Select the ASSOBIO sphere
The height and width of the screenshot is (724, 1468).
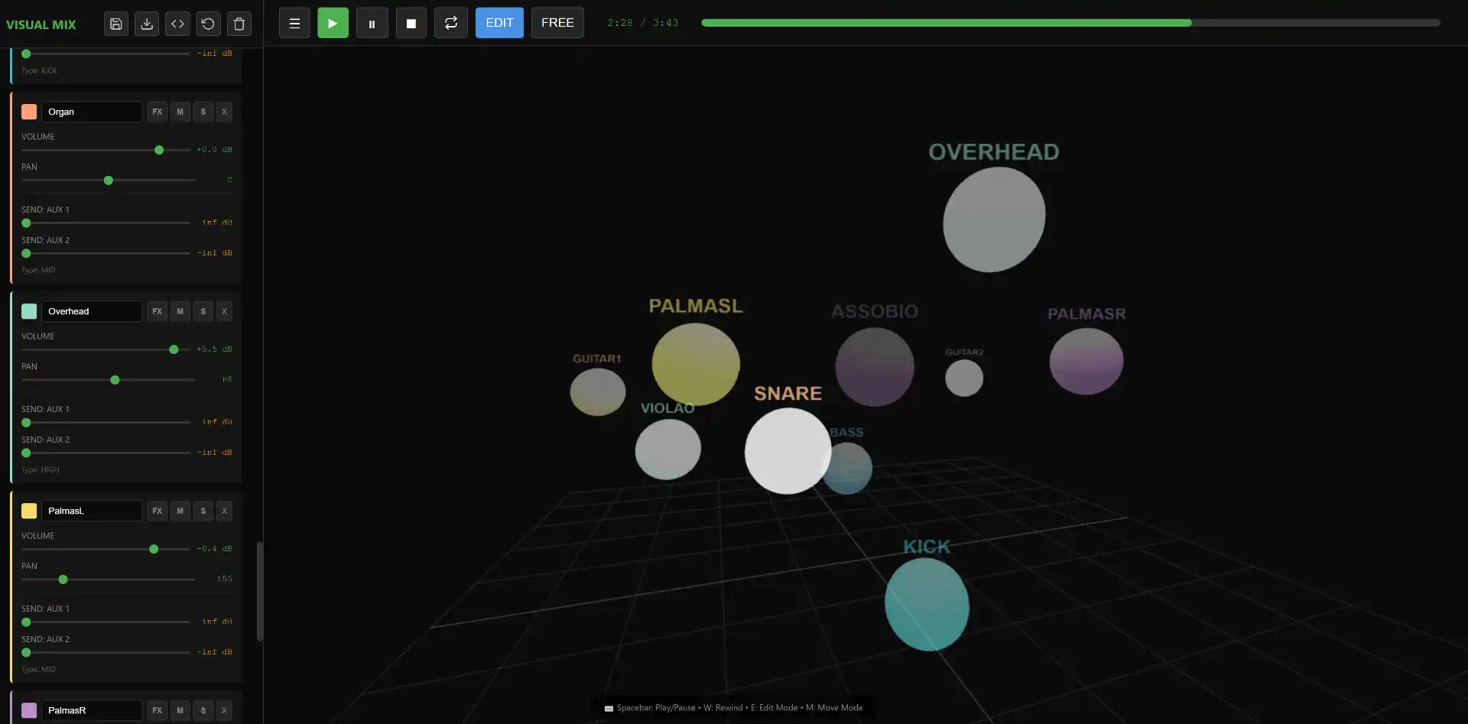[x=875, y=367]
